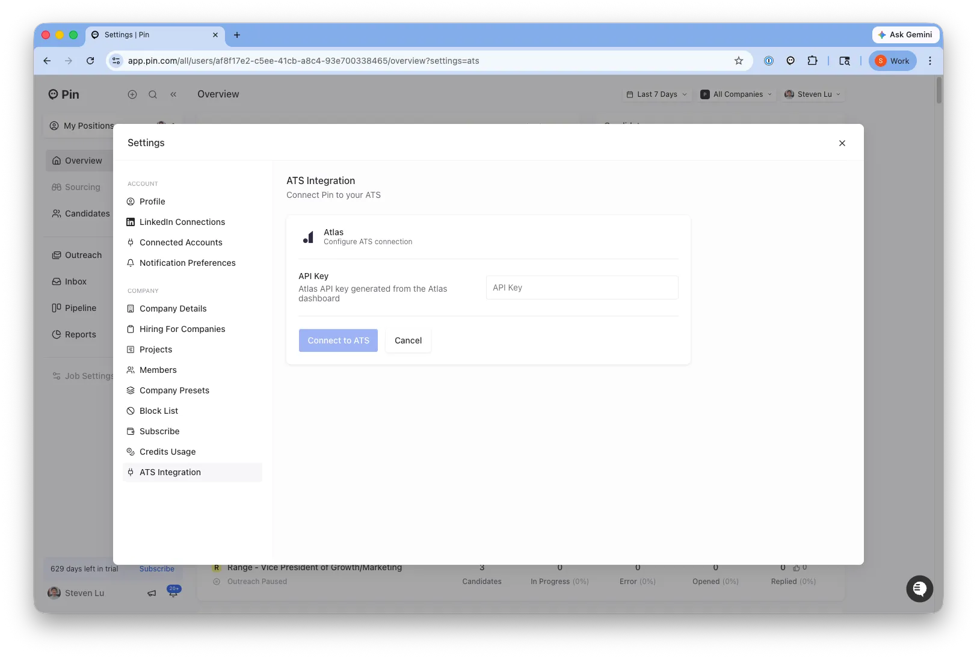
Task: Click the API Key input field
Action: 582,287
